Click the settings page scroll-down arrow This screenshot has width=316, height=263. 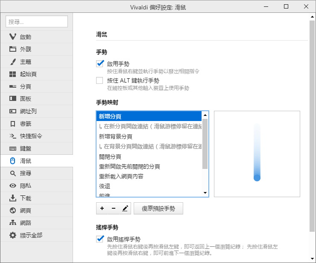point(312,259)
